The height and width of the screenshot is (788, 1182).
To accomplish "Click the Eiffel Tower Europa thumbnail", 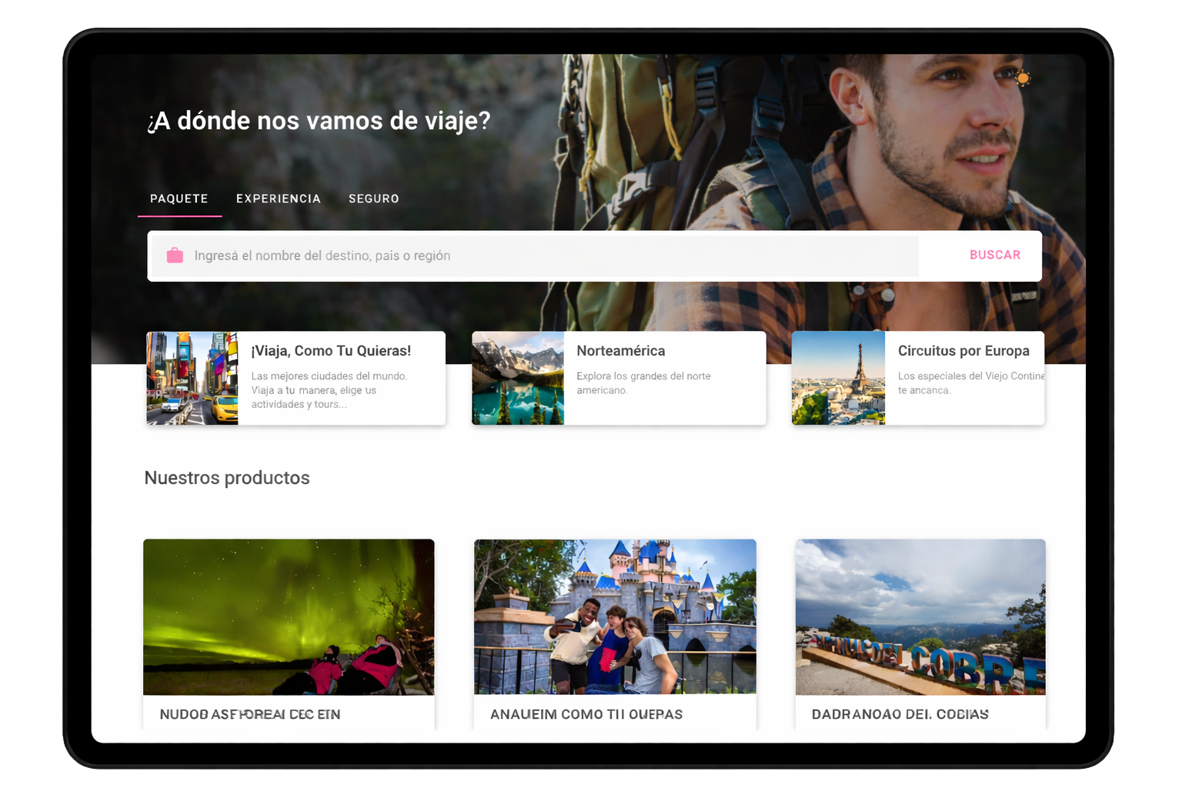I will [837, 378].
